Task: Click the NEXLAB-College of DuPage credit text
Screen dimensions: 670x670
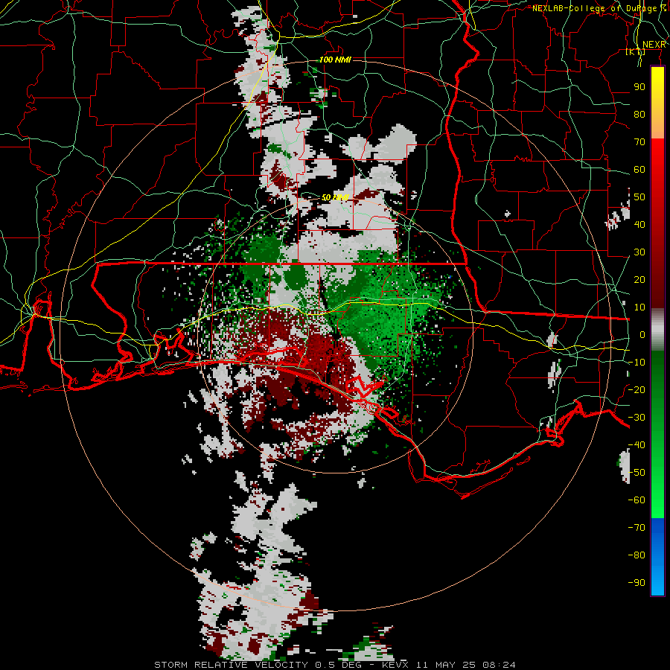Action: tap(599, 8)
